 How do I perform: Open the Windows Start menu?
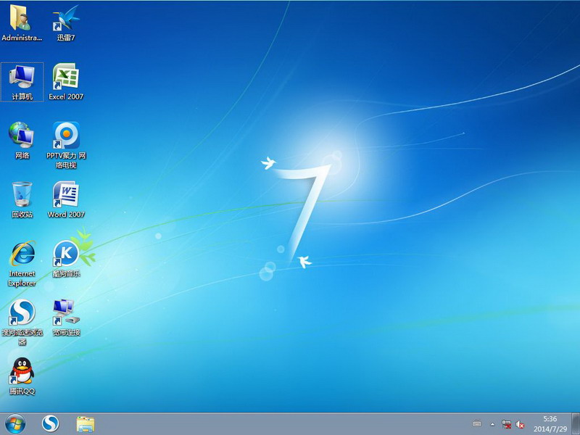tap(15, 424)
